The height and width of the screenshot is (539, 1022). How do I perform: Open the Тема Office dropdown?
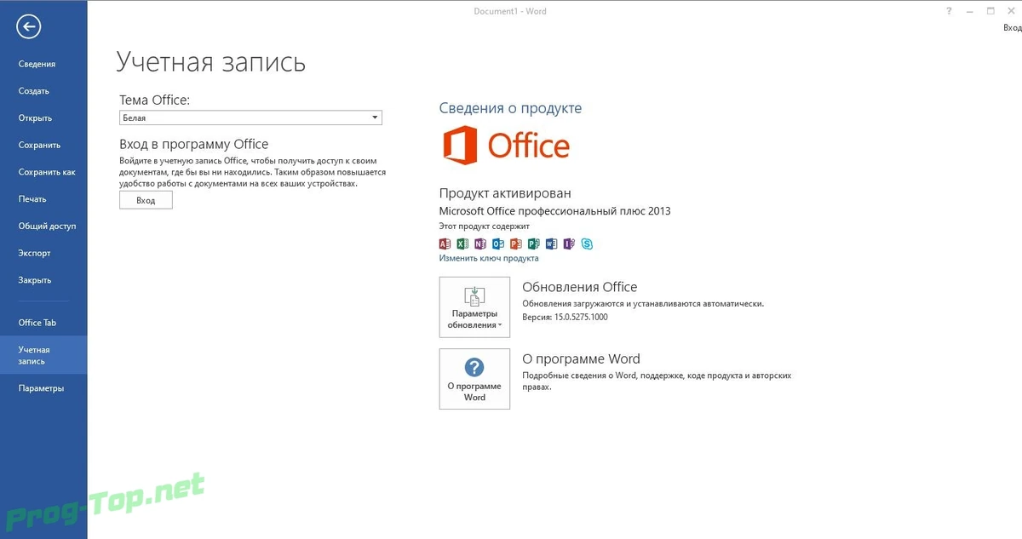pyautogui.click(x=250, y=118)
